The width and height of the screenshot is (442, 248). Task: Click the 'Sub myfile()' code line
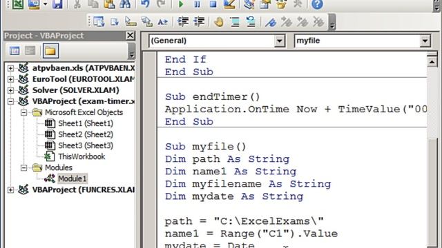pyautogui.click(x=206, y=147)
